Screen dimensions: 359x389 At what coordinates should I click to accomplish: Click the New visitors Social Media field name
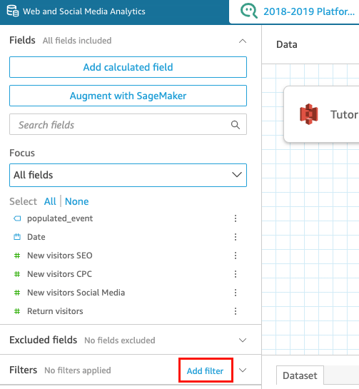pyautogui.click(x=76, y=293)
